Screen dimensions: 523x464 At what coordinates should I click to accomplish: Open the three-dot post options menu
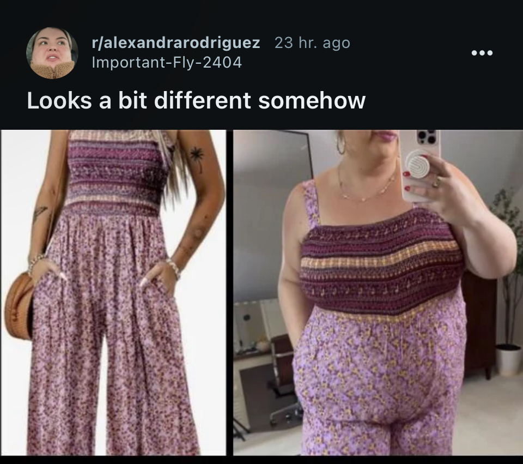coord(482,53)
